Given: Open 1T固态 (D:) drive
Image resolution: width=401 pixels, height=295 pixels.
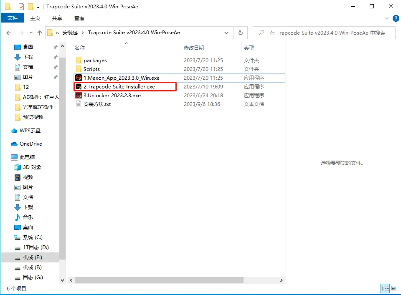Looking at the screenshot, I should pyautogui.click(x=36, y=247).
